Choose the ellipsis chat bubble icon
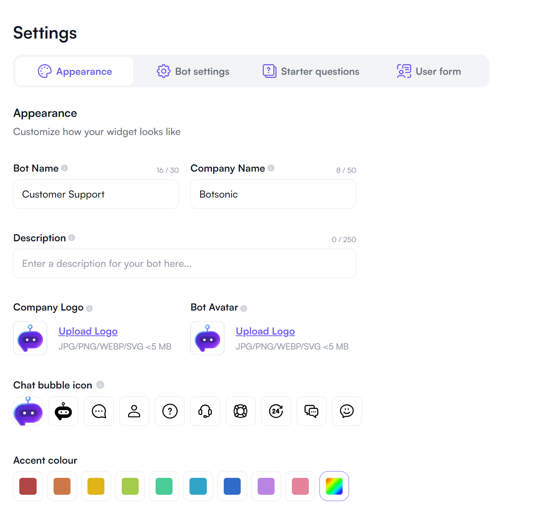This screenshot has width=544, height=505. (99, 411)
